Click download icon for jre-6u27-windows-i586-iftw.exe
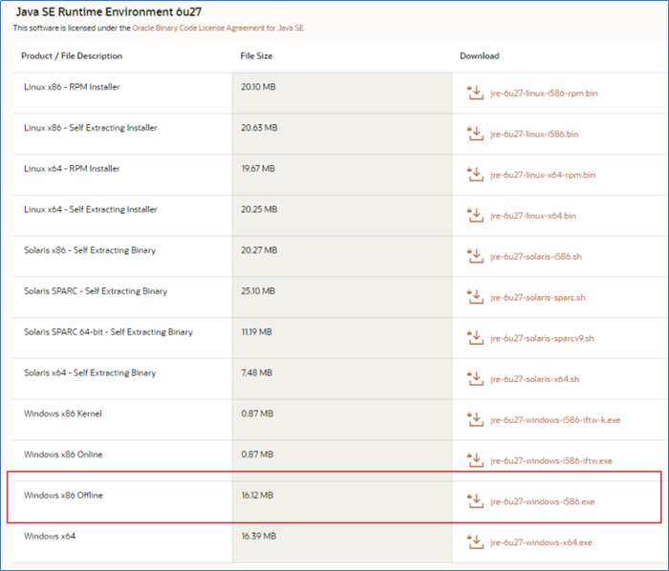 [475, 460]
